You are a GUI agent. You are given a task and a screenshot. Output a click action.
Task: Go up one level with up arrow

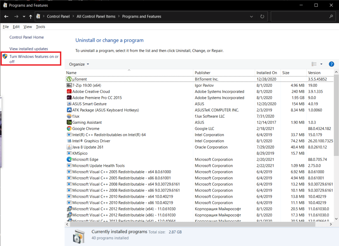[30, 17]
